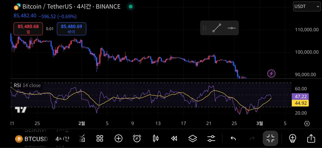Open chart settings gear on the axis
322x148 pixels.
(307, 123)
